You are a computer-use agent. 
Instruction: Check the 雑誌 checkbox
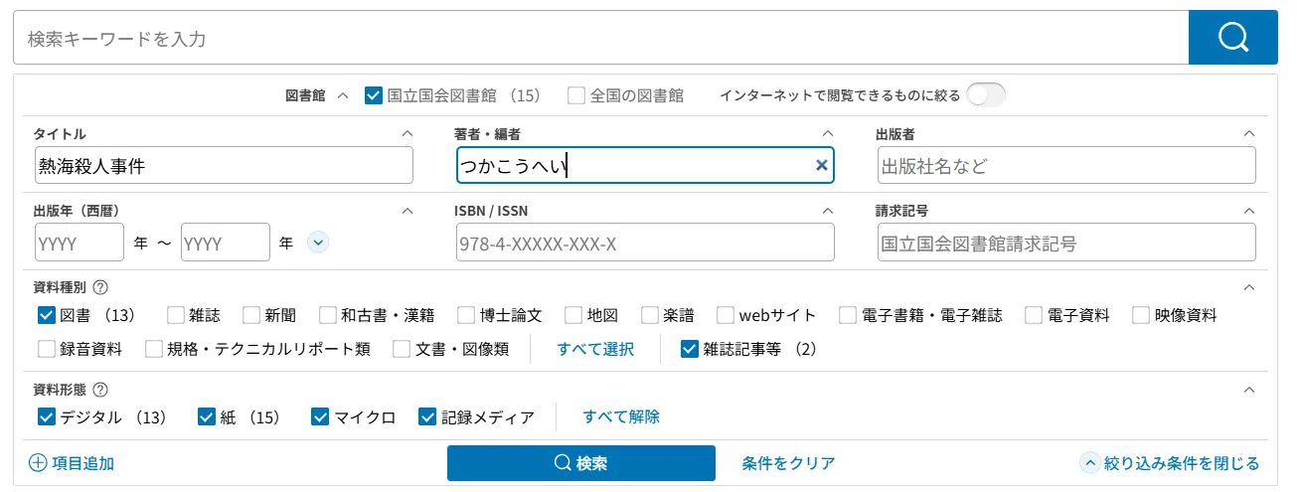(x=176, y=315)
